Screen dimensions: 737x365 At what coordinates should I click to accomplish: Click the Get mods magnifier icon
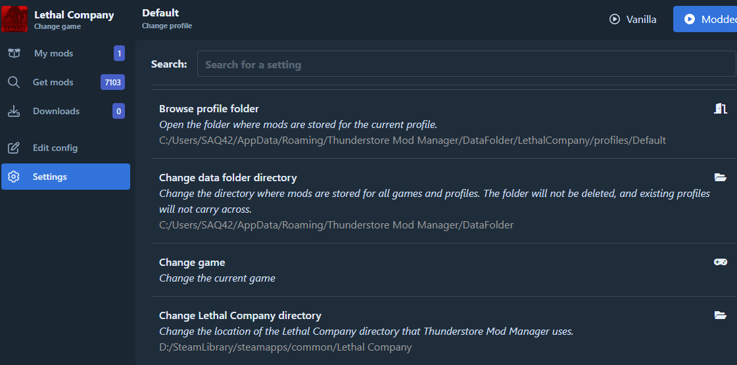tap(14, 82)
